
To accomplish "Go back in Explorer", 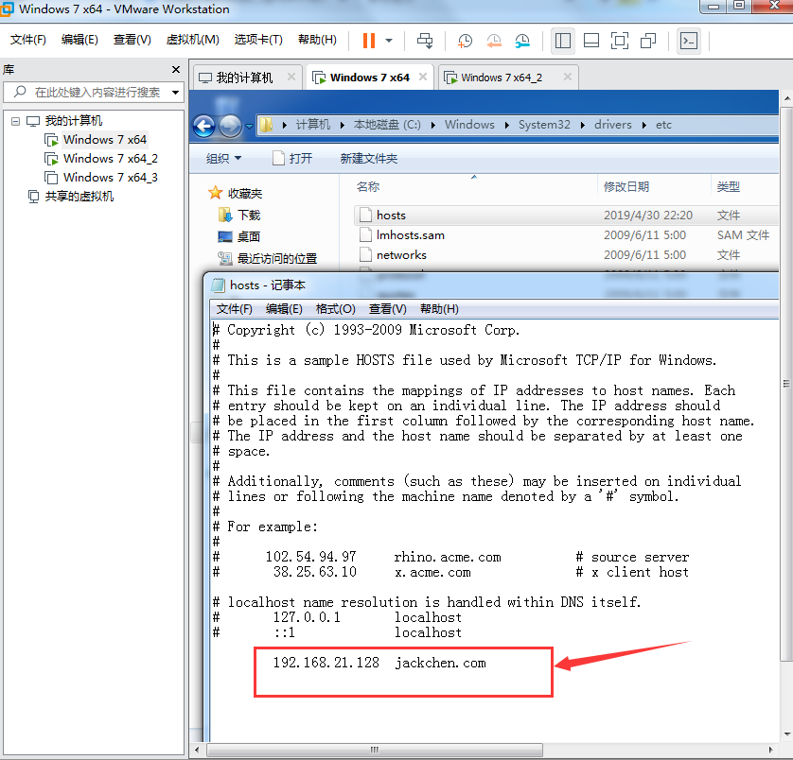I will tap(204, 126).
